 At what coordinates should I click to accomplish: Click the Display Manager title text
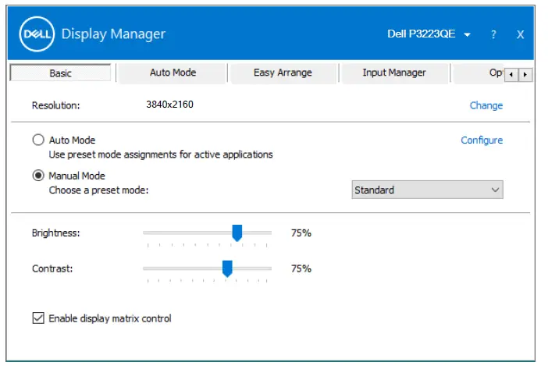pyautogui.click(x=113, y=34)
